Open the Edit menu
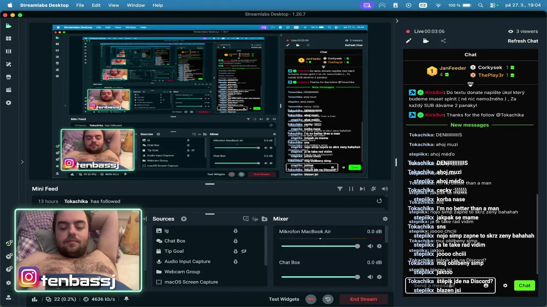The height and width of the screenshot is (307, 547). tap(96, 5)
